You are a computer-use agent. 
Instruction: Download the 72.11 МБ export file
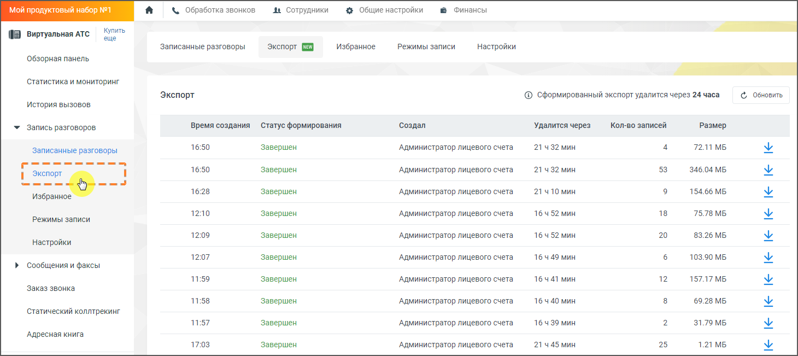coord(768,148)
